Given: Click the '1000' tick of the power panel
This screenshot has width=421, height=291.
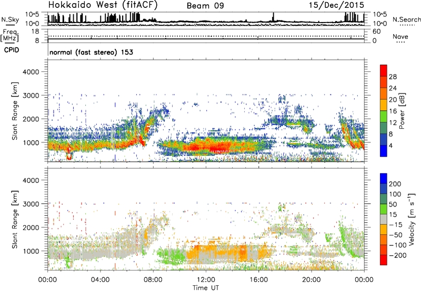Looking at the screenshot, I should pyautogui.click(x=31, y=142).
